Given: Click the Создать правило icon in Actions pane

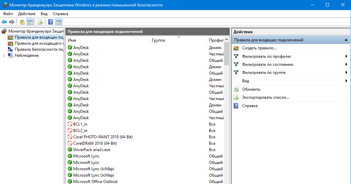Looking at the screenshot, I should 236,48.
